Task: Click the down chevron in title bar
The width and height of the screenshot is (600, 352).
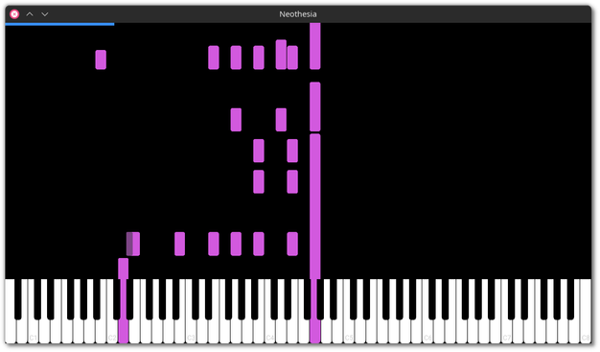Action: tap(45, 14)
